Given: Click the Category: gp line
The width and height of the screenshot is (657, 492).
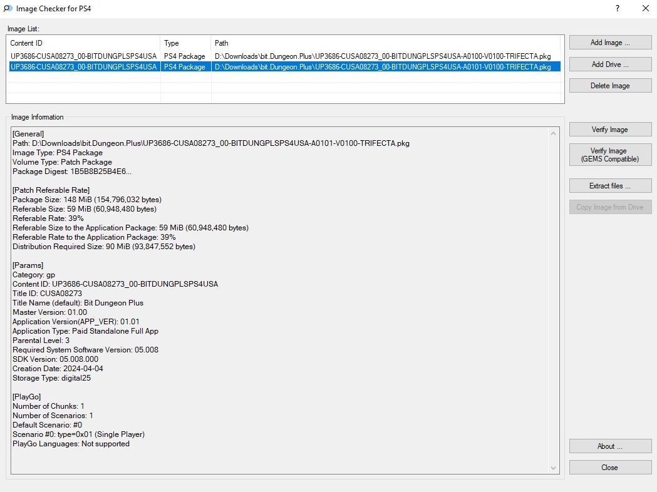Looking at the screenshot, I should pos(34,275).
